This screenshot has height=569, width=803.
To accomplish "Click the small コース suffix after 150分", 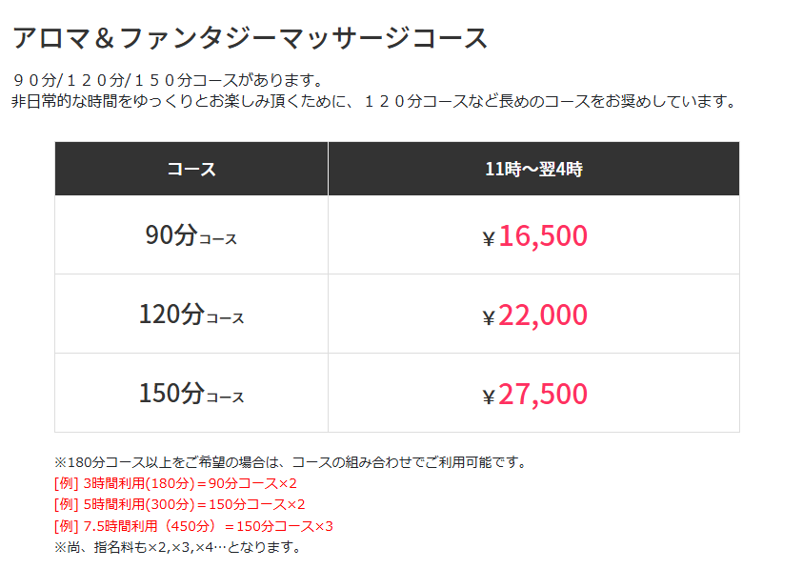I will [x=225, y=397].
